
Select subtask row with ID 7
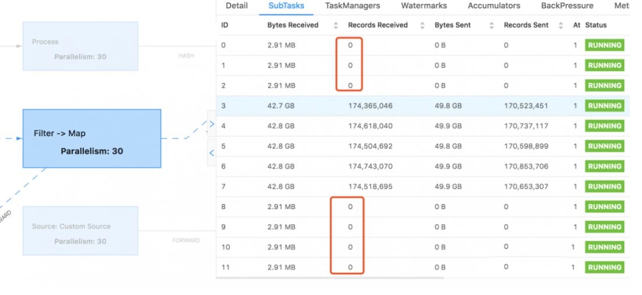point(423,187)
